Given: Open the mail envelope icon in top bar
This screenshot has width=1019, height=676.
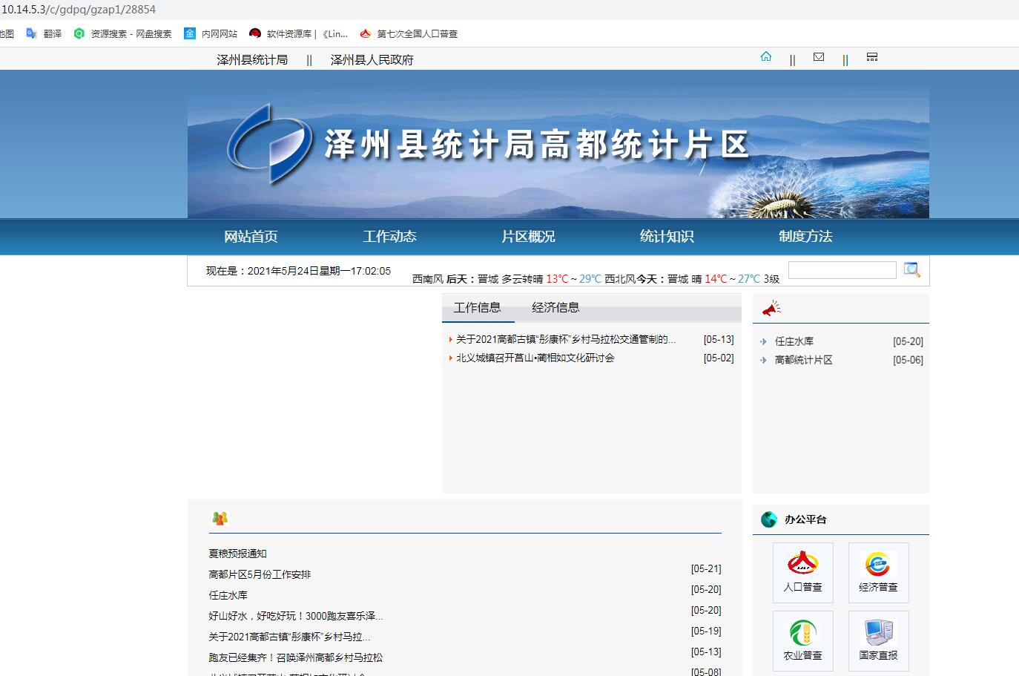Looking at the screenshot, I should (x=819, y=56).
